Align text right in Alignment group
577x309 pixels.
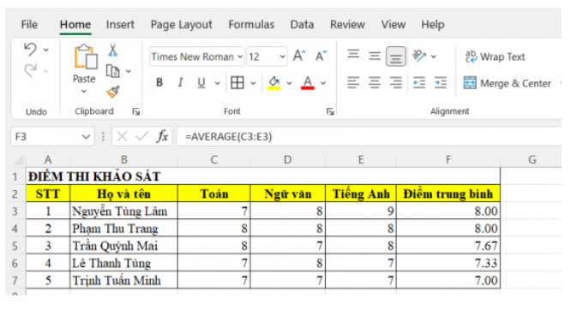(396, 83)
